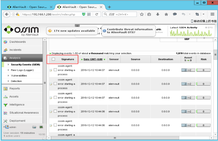Open note icon of first event row
The image size is (218, 141).
(51, 70)
